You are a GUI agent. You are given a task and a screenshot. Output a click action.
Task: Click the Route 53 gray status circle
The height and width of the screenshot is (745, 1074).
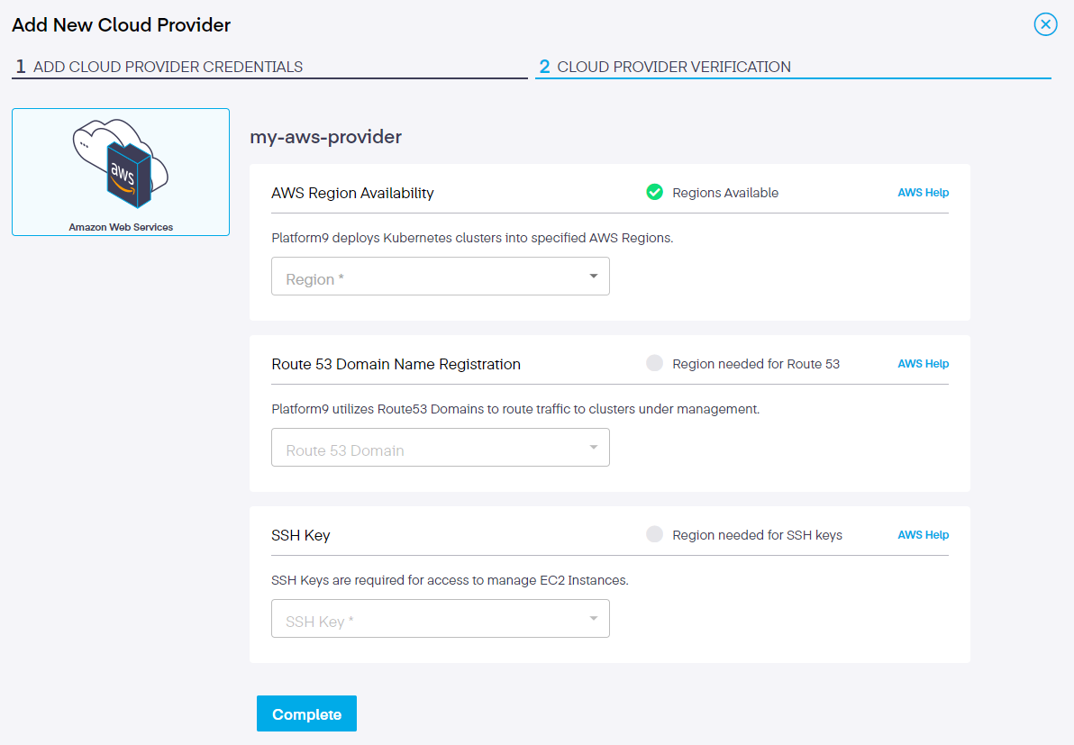655,363
